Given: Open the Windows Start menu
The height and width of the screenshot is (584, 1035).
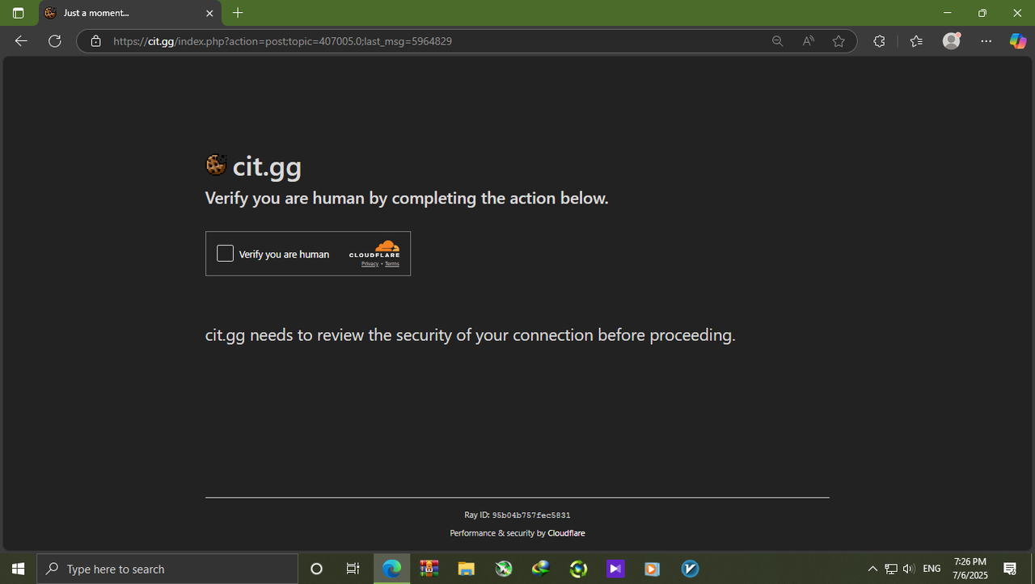Looking at the screenshot, I should click(x=19, y=569).
